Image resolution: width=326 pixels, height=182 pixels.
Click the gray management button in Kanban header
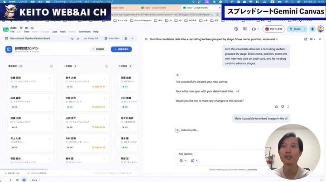(x=98, y=49)
